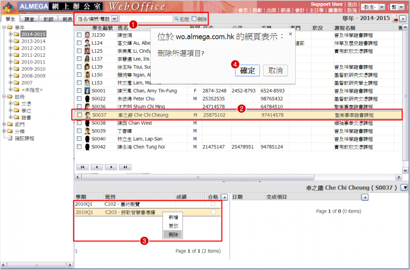Click the photo icon for student S0001
The image size is (410, 270).
[x=87, y=91]
